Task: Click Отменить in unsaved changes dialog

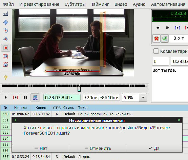Action: coord(98,148)
